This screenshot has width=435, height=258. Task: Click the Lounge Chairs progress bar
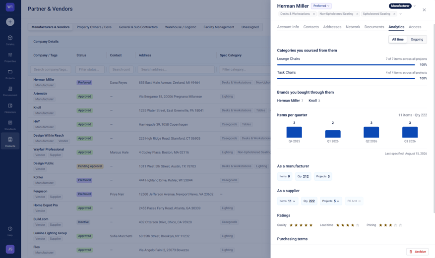pyautogui.click(x=346, y=65)
